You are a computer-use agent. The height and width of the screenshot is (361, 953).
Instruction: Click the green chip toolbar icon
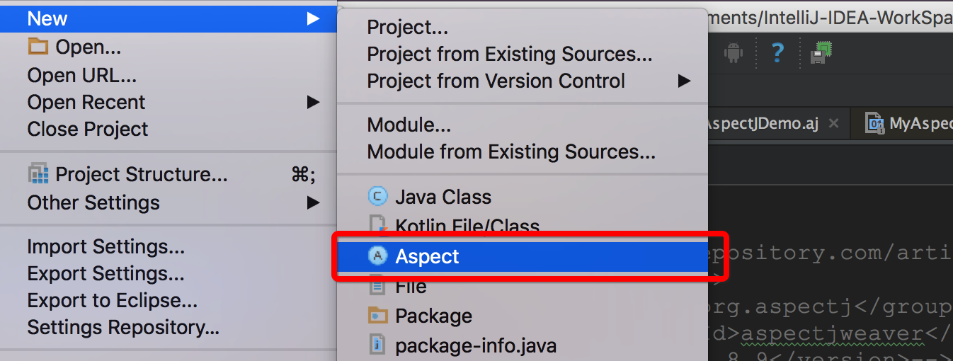821,52
